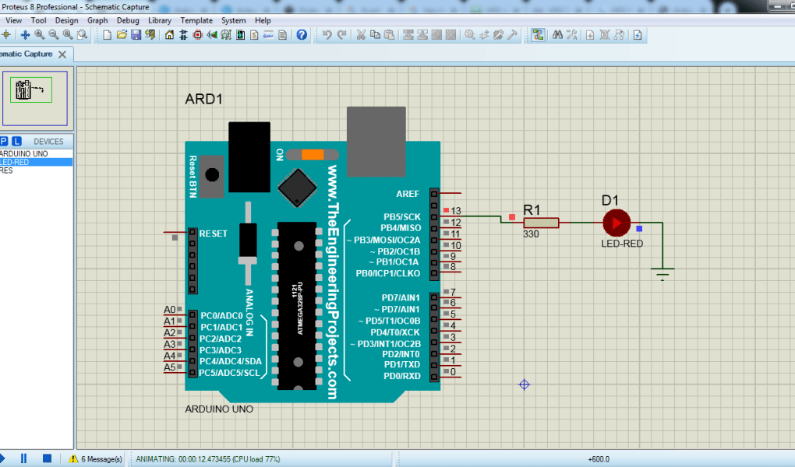Copy selection to clipboard icon
This screenshot has height=467, width=795.
(x=375, y=35)
